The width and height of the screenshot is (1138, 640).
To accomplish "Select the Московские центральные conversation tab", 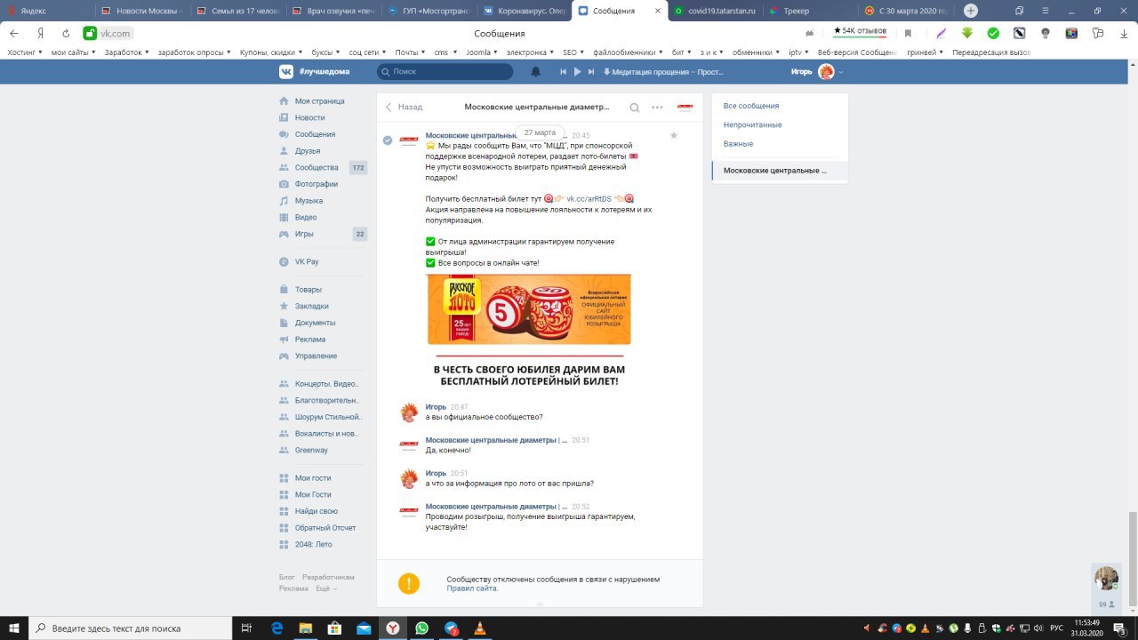I will (780, 171).
